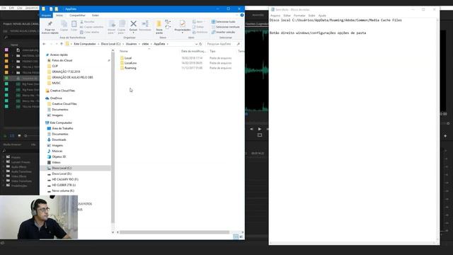Click the Mover para icon

[112, 27]
